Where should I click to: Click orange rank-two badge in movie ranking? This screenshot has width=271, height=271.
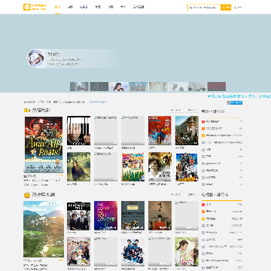click(203, 129)
